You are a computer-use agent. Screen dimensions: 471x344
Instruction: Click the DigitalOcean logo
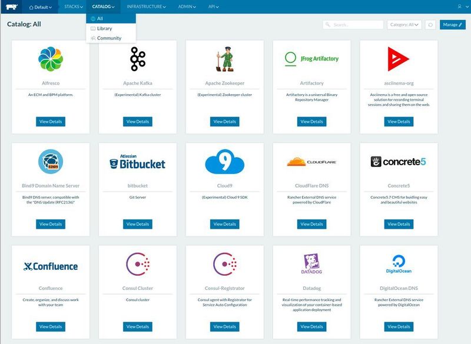point(399,264)
